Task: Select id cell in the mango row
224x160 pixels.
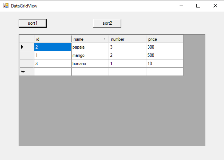Action: [x=53, y=55]
